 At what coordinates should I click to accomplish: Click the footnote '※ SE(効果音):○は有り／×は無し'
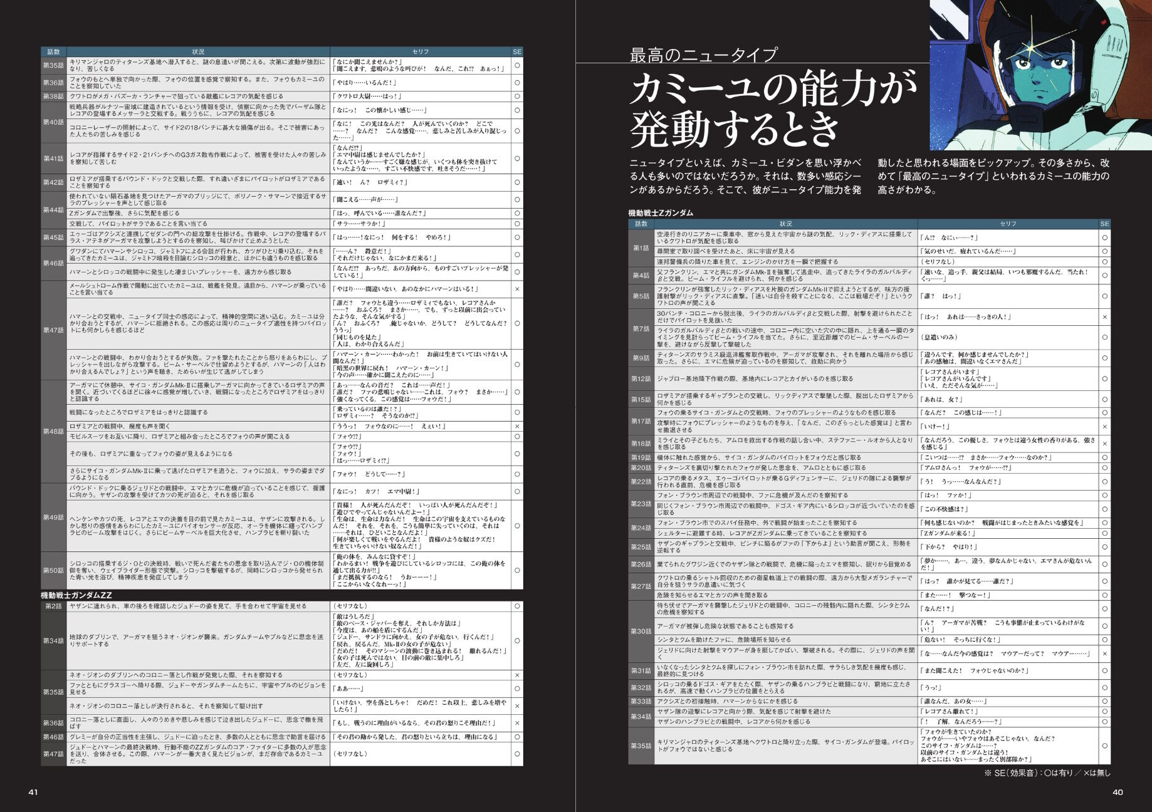coord(1047,774)
